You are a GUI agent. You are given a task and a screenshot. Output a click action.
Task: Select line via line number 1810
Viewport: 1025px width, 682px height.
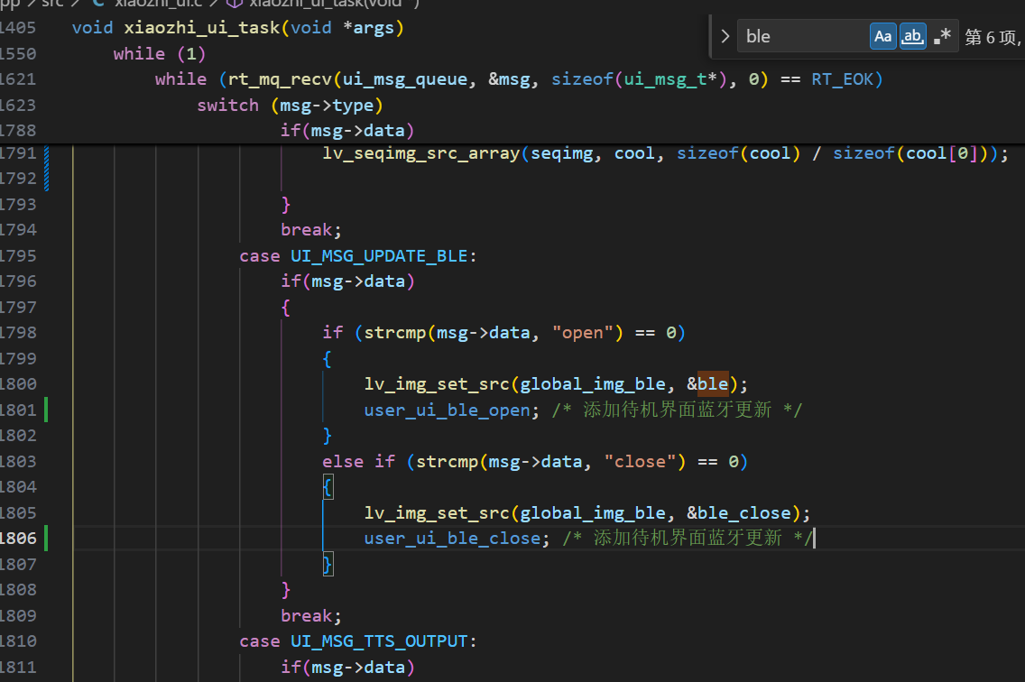pos(18,641)
